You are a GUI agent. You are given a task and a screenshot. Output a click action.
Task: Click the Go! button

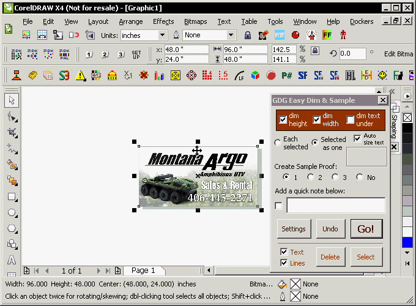click(x=366, y=229)
